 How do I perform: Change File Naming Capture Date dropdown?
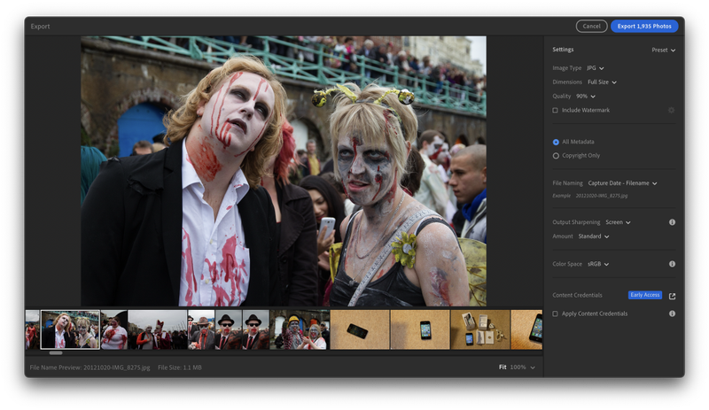point(622,183)
